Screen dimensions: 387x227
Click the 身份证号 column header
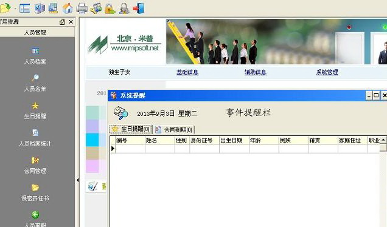[x=204, y=140]
